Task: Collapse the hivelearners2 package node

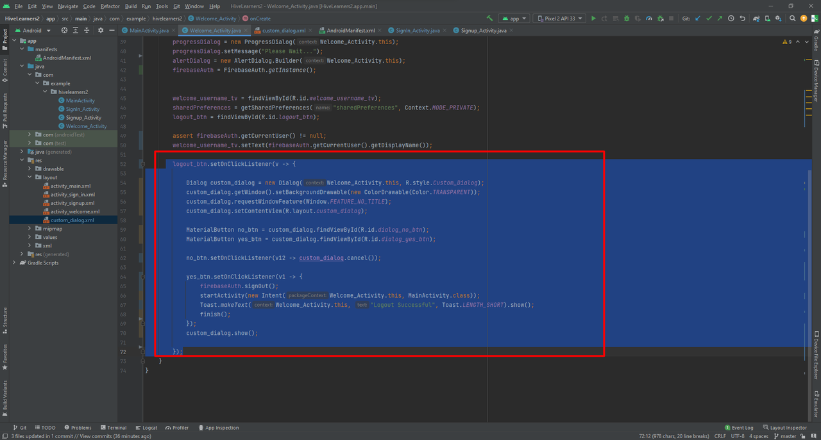Action: pos(45,92)
